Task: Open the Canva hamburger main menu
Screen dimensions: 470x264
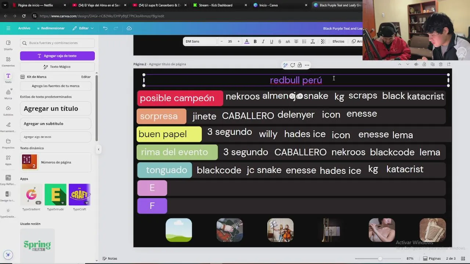Action: coord(8,28)
